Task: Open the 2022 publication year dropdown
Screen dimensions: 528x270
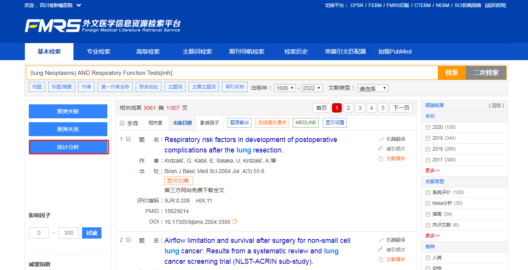Action: click(311, 88)
